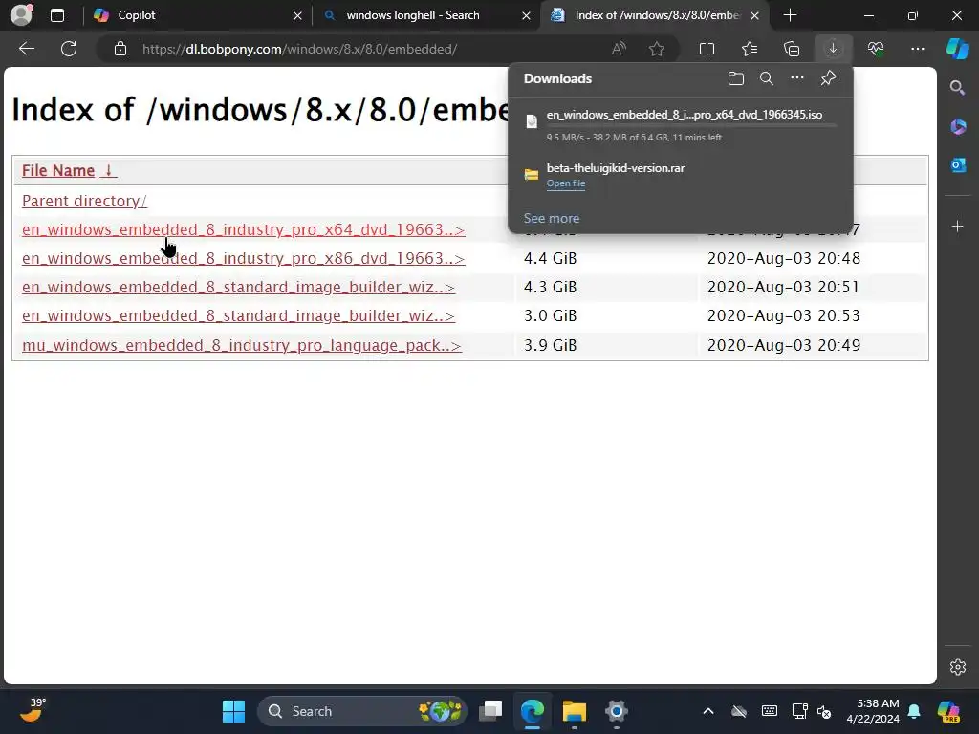
Task: Open the notification bell icon
Action: pyautogui.click(x=914, y=711)
